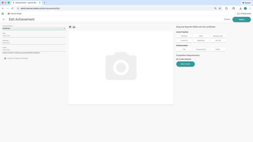Open the Achievement Type dropdown showing Certificate
The width and height of the screenshot is (253, 142).
34,28
